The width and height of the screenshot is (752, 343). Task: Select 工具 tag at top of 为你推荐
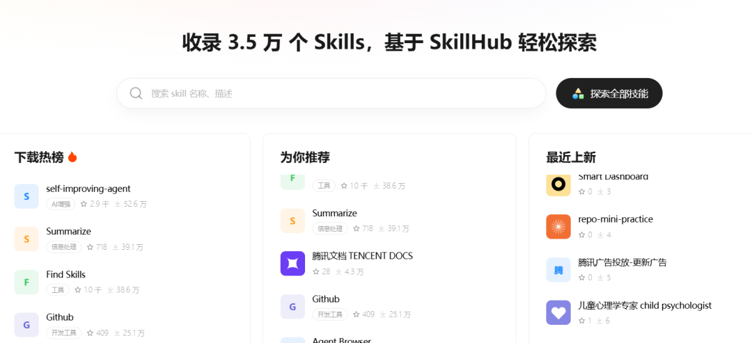tap(324, 185)
